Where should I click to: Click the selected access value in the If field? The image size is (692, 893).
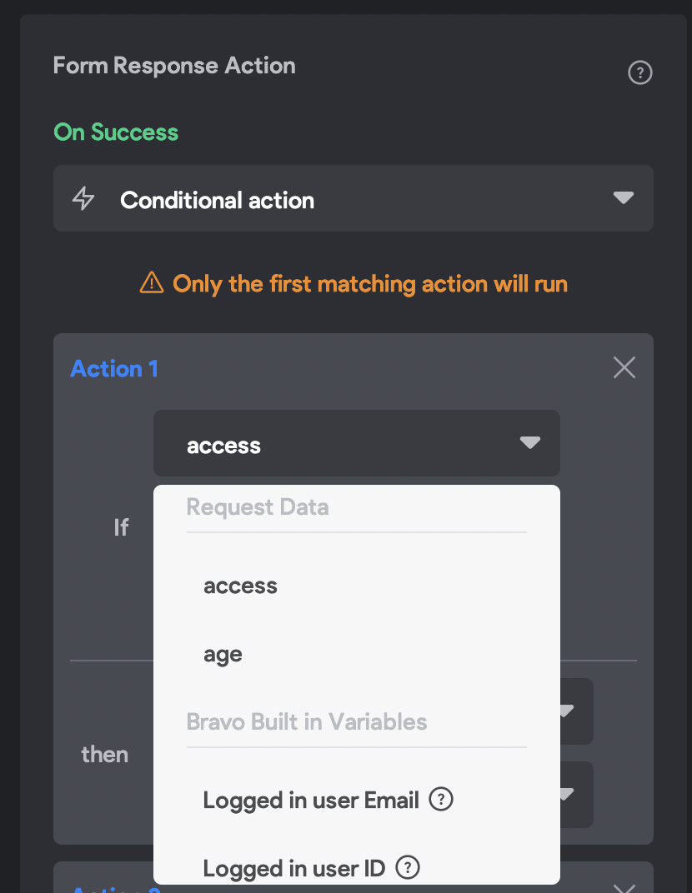[223, 446]
